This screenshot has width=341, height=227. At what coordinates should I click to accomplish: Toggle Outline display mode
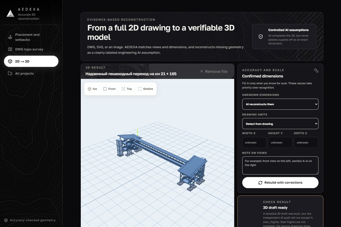(146, 89)
